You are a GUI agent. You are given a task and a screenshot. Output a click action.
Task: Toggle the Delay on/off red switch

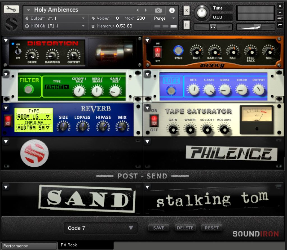click(158, 52)
